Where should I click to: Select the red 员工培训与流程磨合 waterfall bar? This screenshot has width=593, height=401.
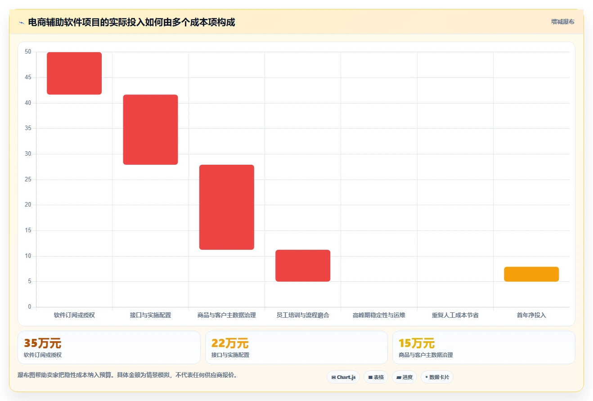pos(303,266)
